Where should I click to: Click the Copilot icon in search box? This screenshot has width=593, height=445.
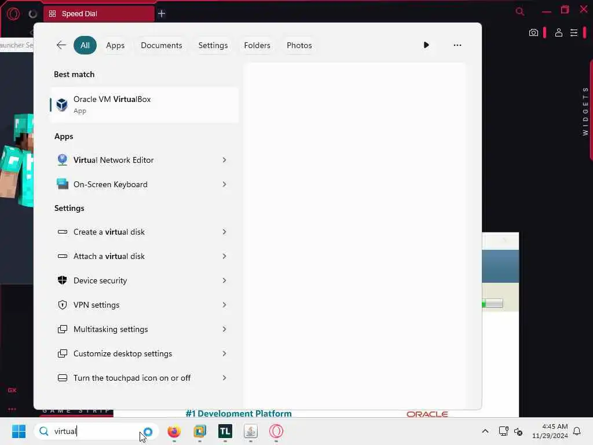click(148, 431)
